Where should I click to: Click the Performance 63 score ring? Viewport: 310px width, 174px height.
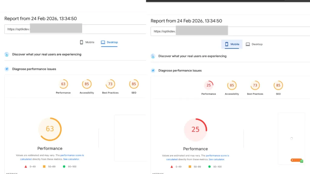pos(50,129)
